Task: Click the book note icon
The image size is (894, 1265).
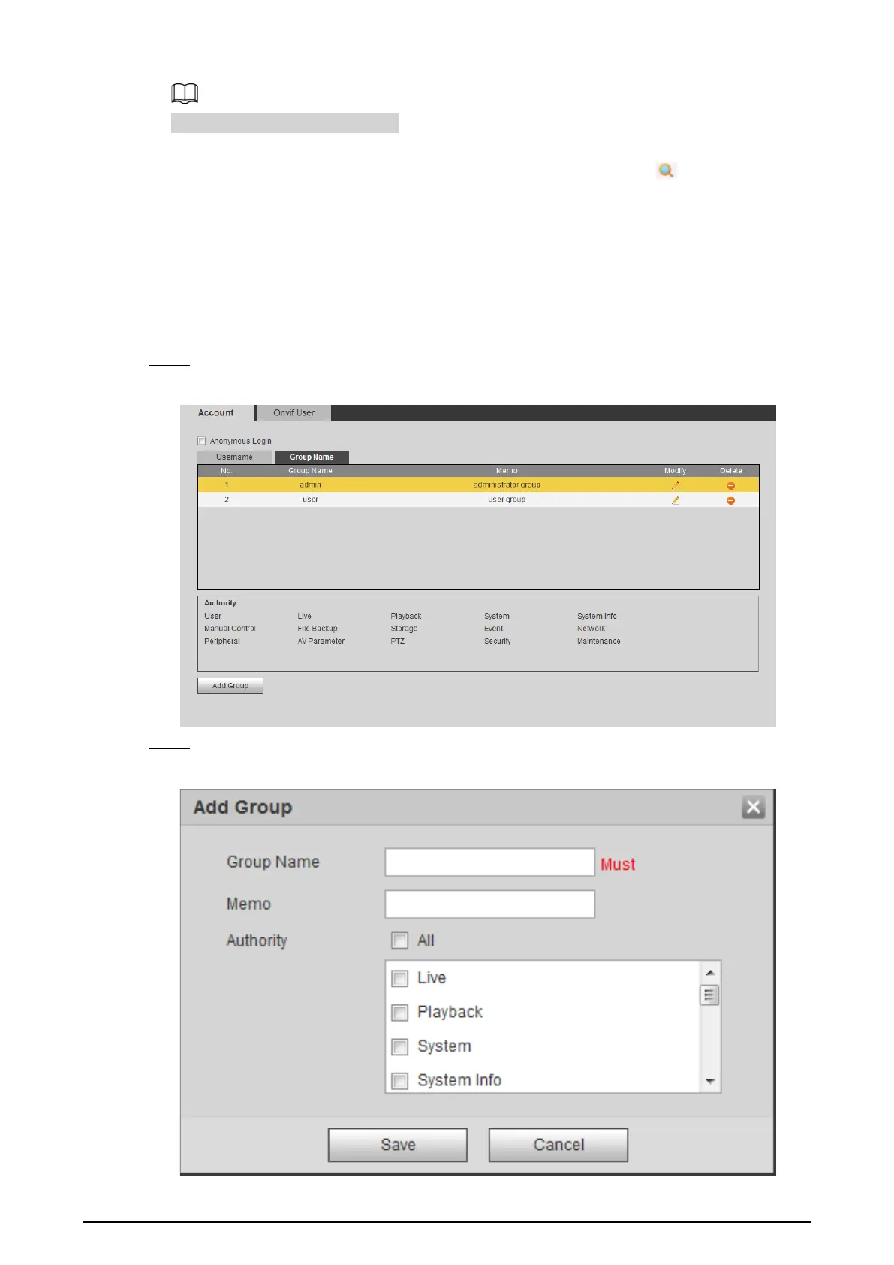Action: [x=185, y=93]
